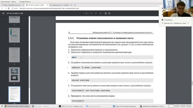The width and height of the screenshot is (193, 108).
Task: Open page 8 thumbnail
Action: tap(14, 55)
